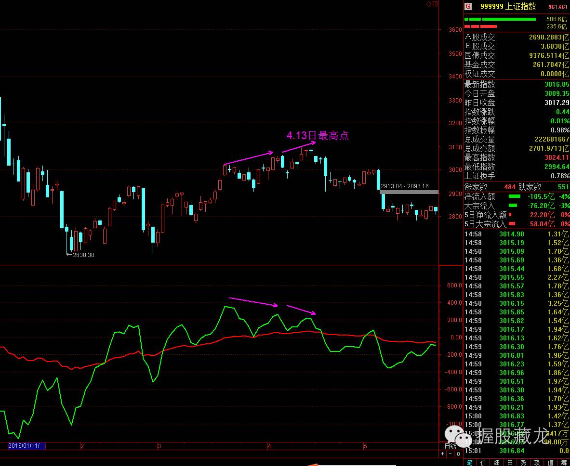Click the 总成交额 2701.9713亿 value
Viewport: 570px width, 466px height.
[550, 148]
